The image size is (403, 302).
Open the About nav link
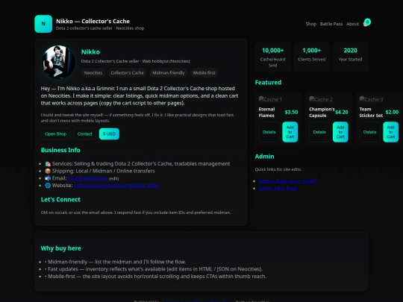click(x=352, y=24)
